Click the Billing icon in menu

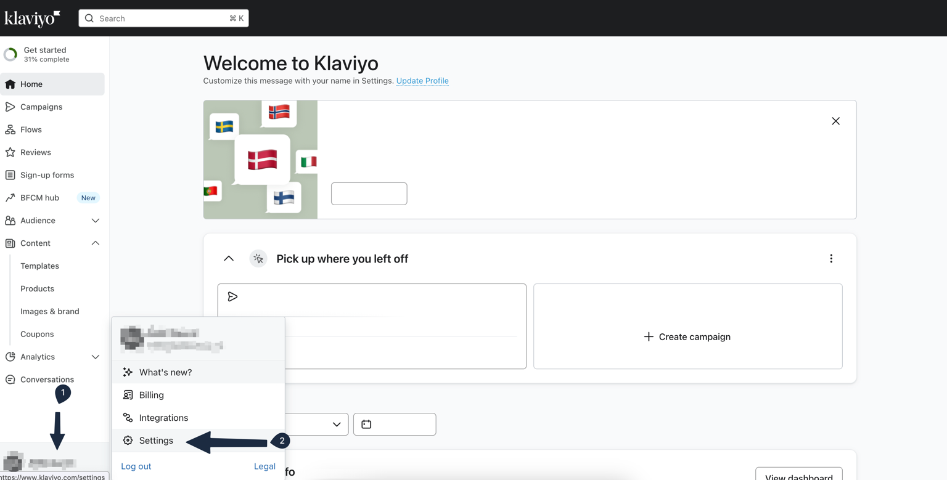128,395
